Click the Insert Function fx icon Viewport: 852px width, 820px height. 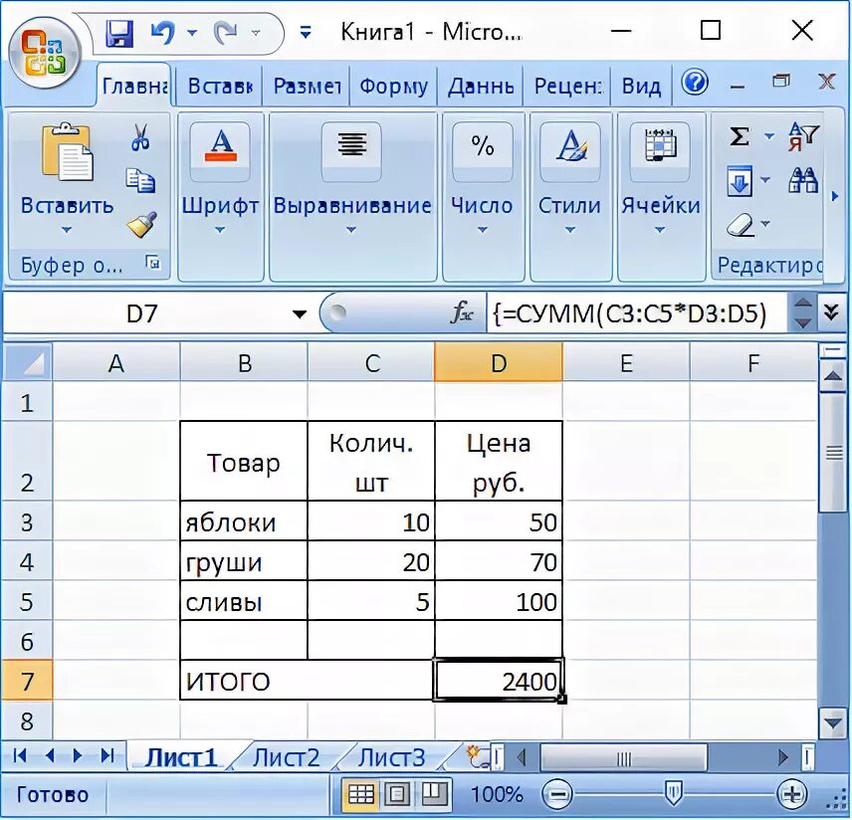(x=461, y=313)
